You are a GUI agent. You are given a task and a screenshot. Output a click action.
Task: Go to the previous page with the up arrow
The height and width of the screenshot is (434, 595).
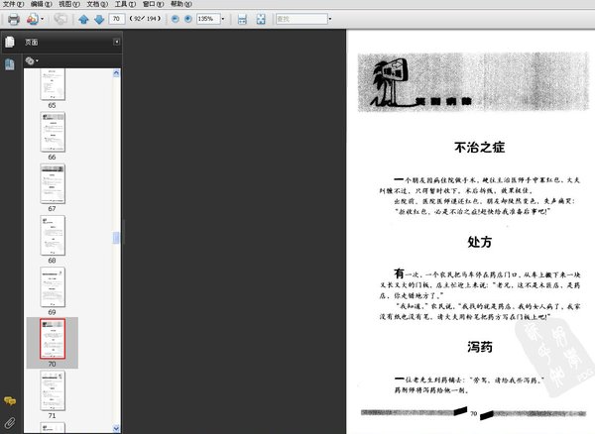(x=83, y=19)
